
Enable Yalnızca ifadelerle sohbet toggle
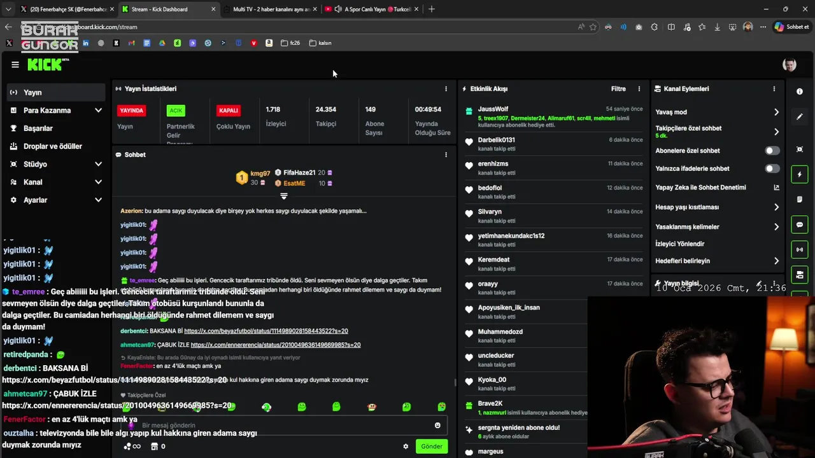[x=772, y=169]
